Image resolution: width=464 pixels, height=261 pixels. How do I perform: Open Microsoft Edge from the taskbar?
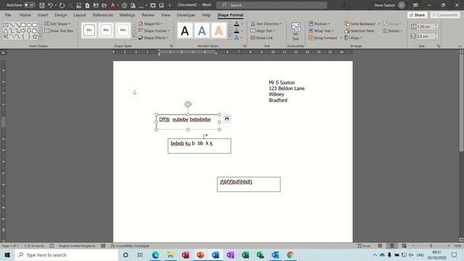[x=155, y=254]
